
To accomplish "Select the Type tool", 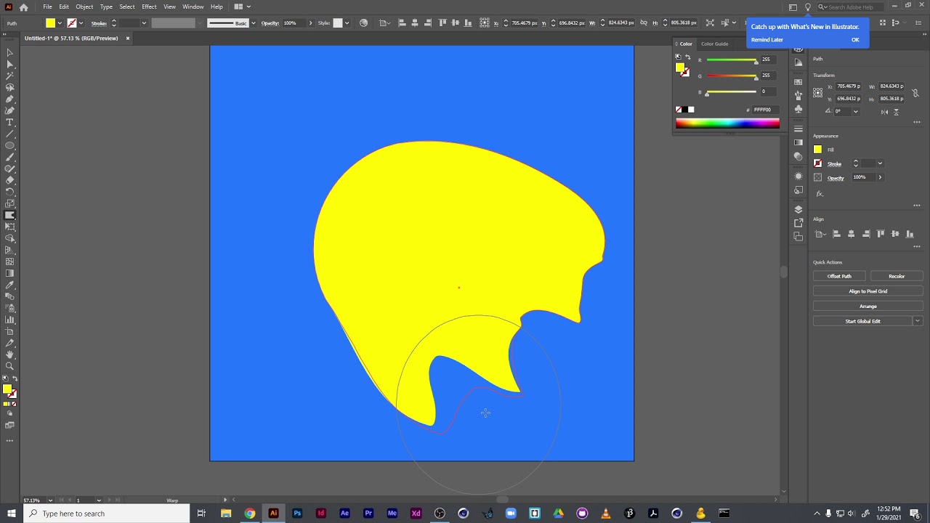I will point(9,122).
